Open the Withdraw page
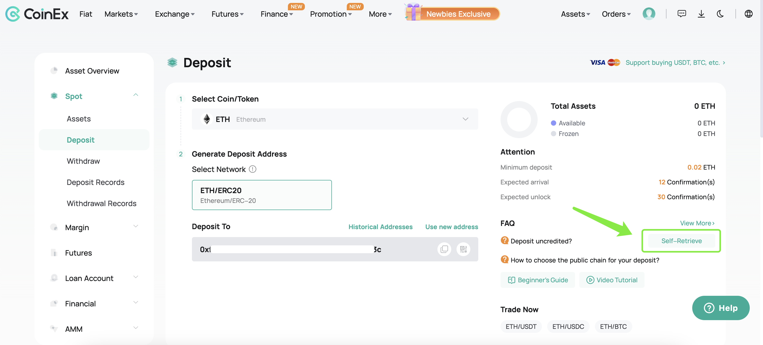 [x=83, y=161]
